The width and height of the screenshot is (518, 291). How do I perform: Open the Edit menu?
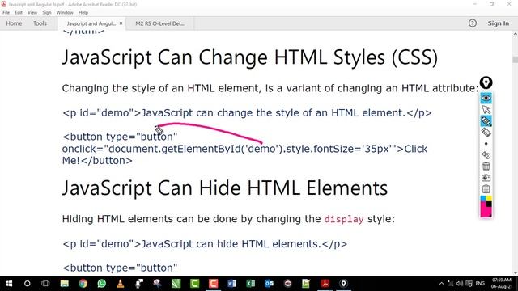19,12
